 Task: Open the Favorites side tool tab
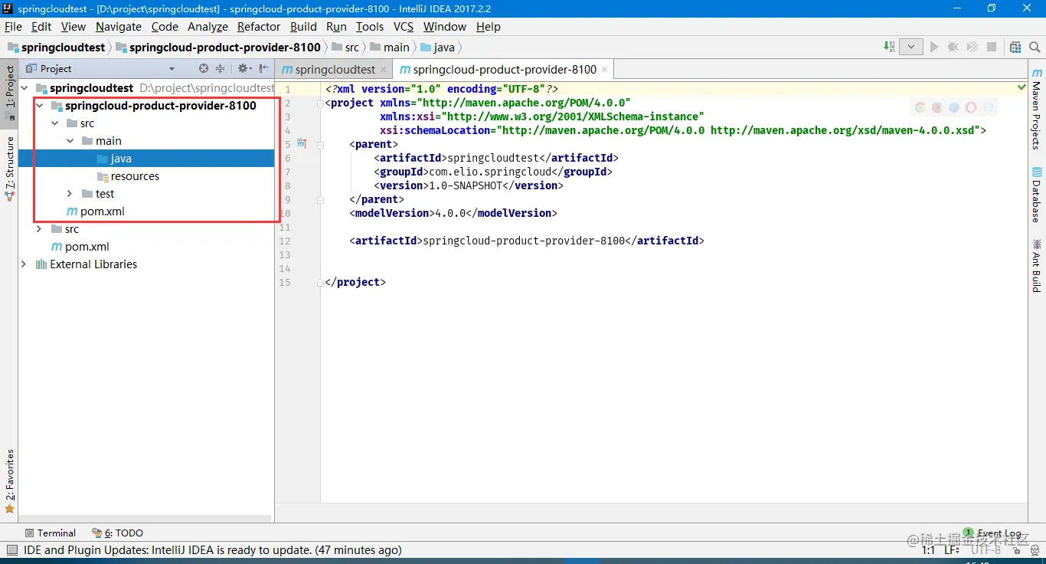[9, 481]
